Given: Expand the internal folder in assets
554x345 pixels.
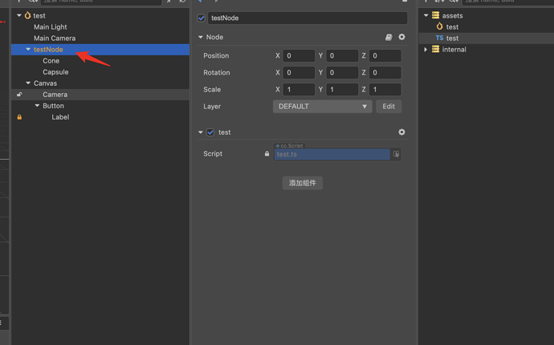Looking at the screenshot, I should (x=426, y=50).
